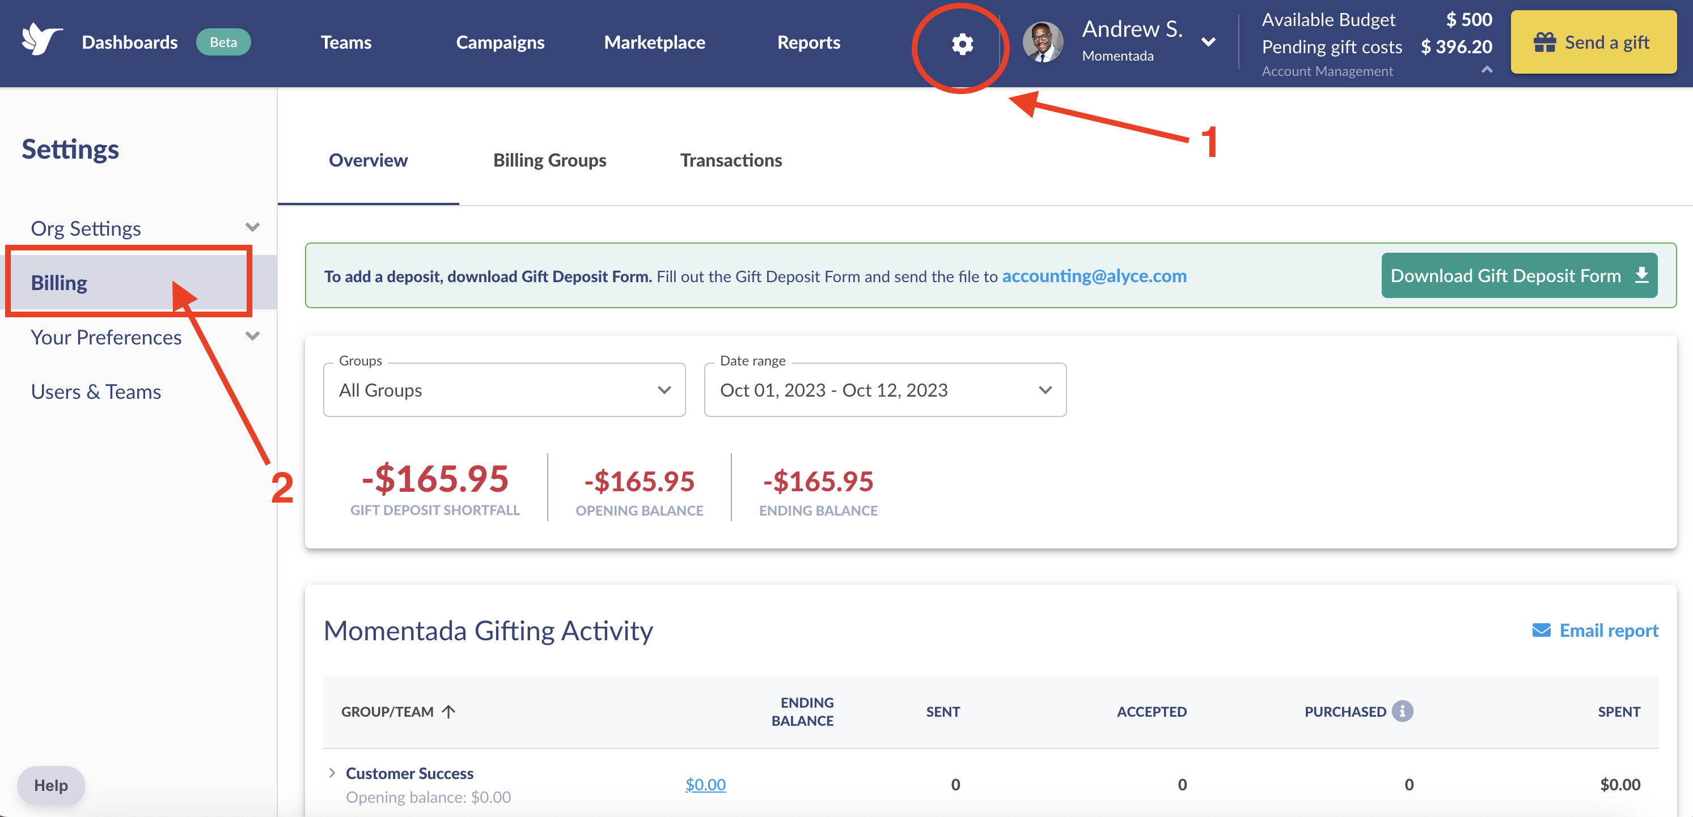Click the $0.00 ending balance link
Viewport: 1693px width, 817px height.
705,784
